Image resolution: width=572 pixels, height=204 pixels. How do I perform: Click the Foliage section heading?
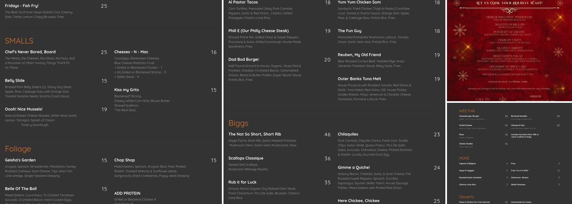click(18, 149)
